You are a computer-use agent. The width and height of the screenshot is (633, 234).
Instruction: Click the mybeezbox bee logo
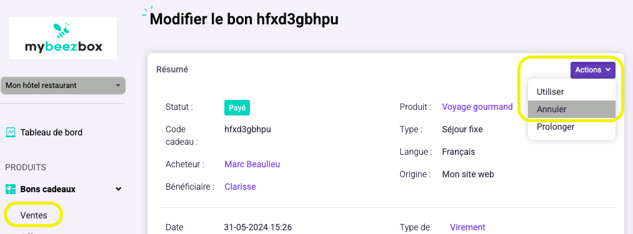point(63,38)
